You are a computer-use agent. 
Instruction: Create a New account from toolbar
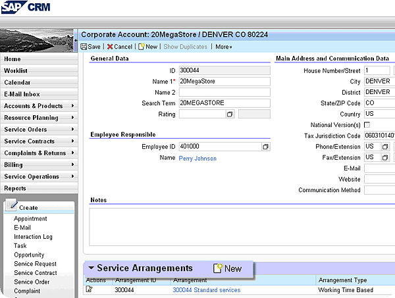[148, 47]
